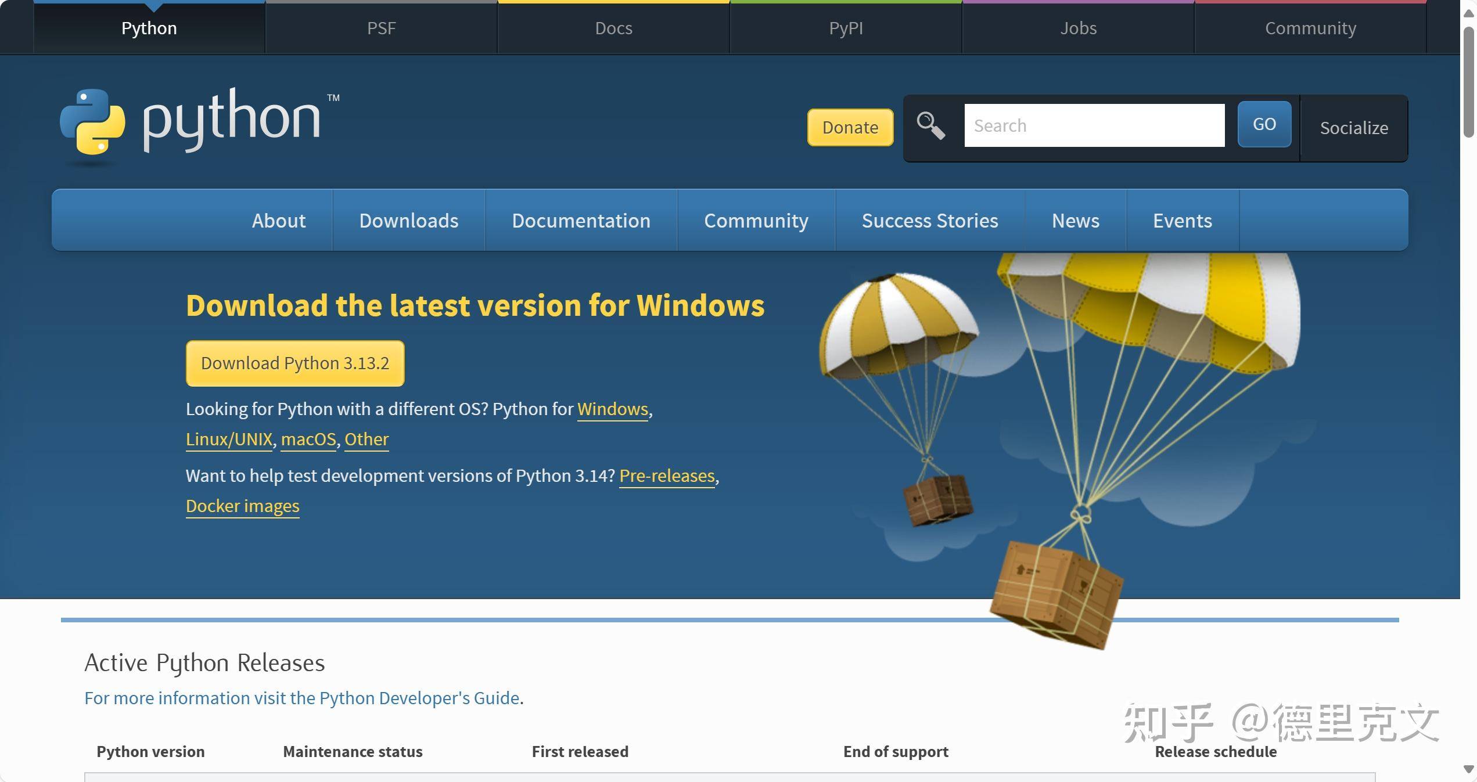Viewport: 1477px width, 782px height.
Task: Open the Documentation navigation menu
Action: [581, 221]
